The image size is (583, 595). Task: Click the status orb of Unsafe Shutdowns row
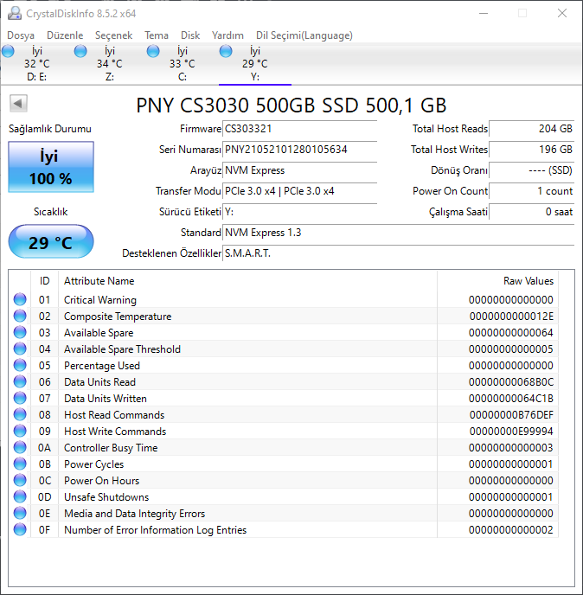coord(20,496)
